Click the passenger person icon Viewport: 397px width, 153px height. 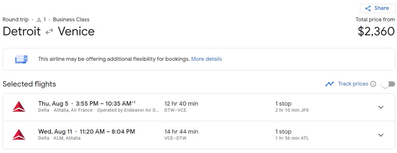39,20
